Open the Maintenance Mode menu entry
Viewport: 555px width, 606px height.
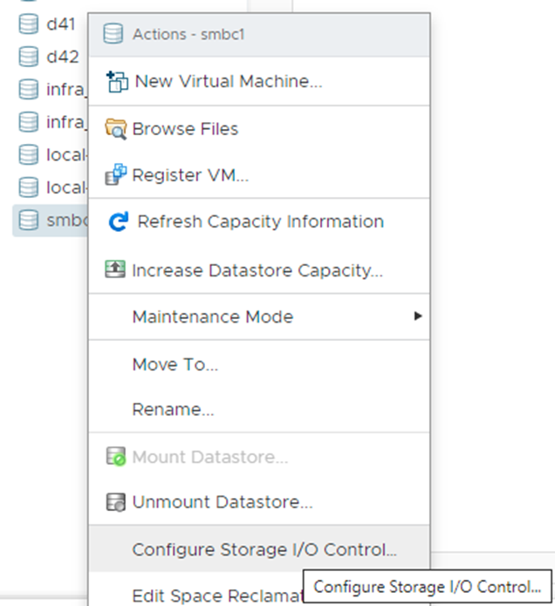pos(212,317)
